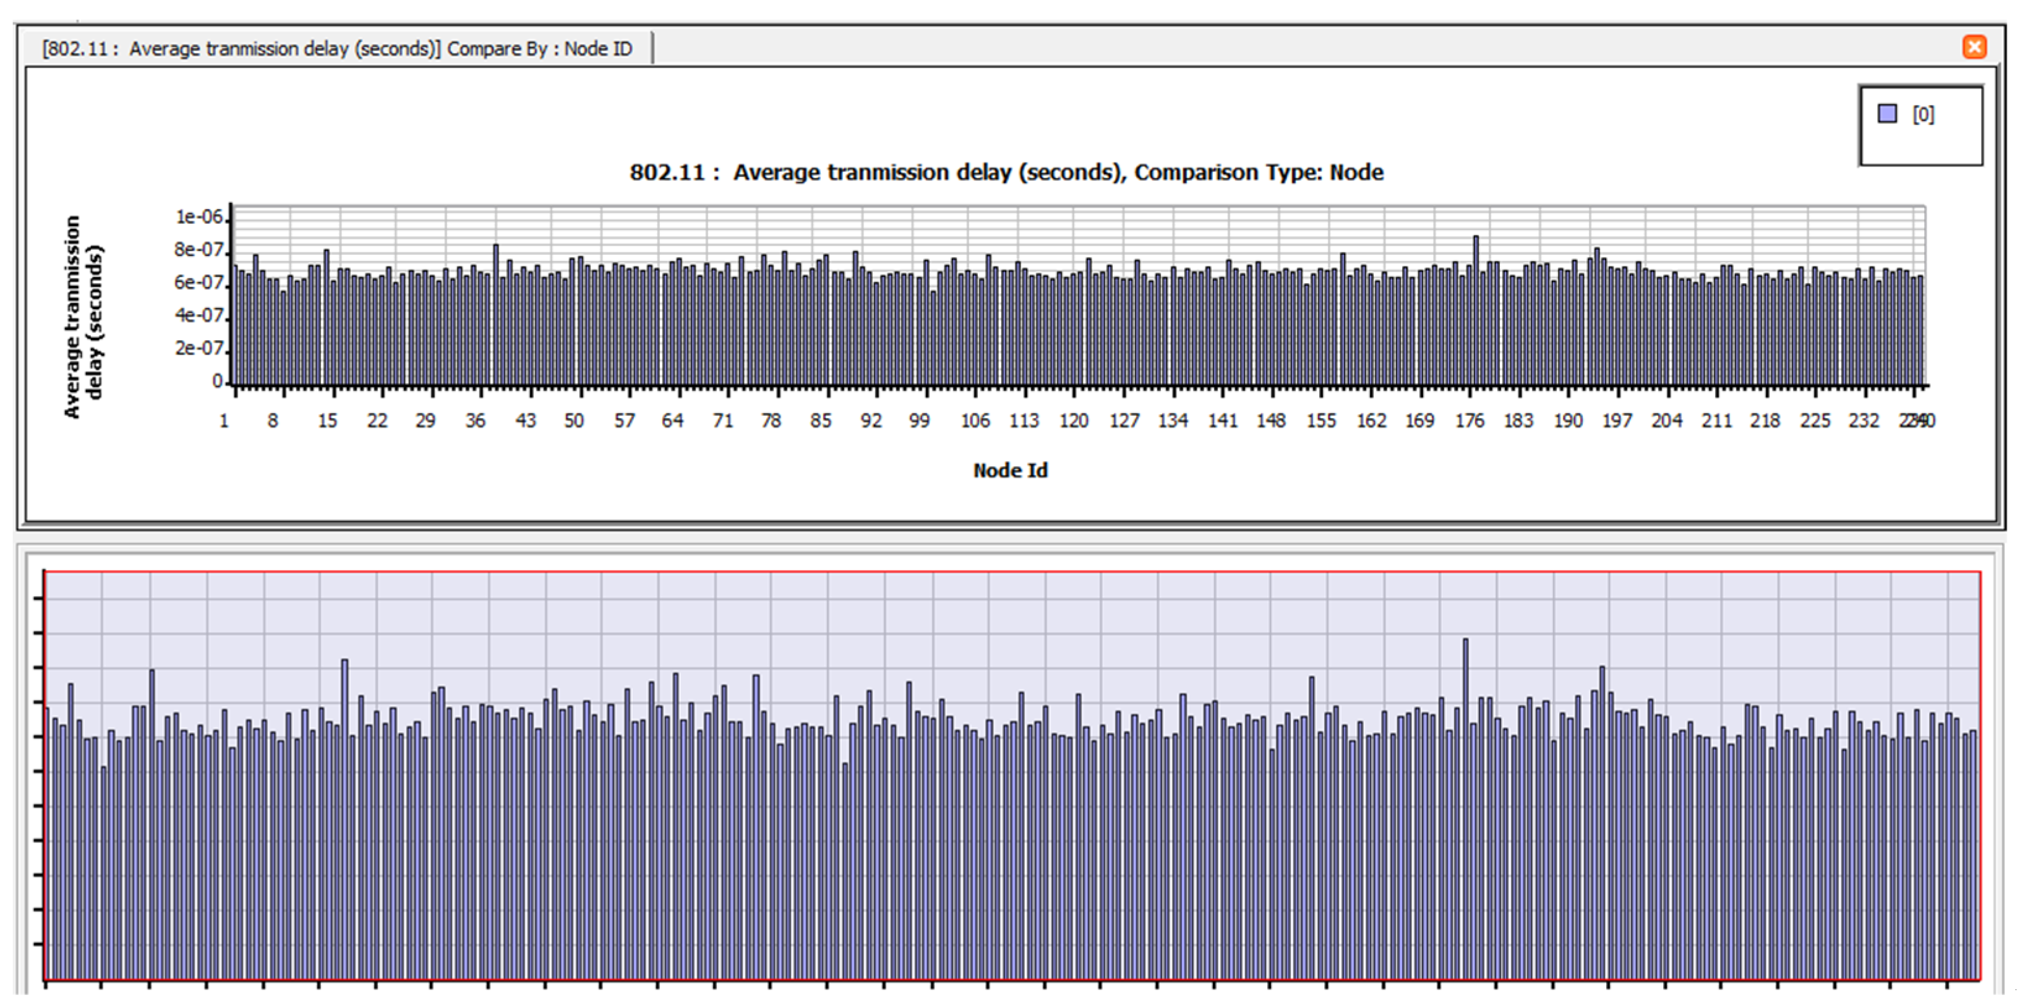The width and height of the screenshot is (2020, 1008).
Task: Click the 2e-07 y-axis tick label
Action: [199, 348]
